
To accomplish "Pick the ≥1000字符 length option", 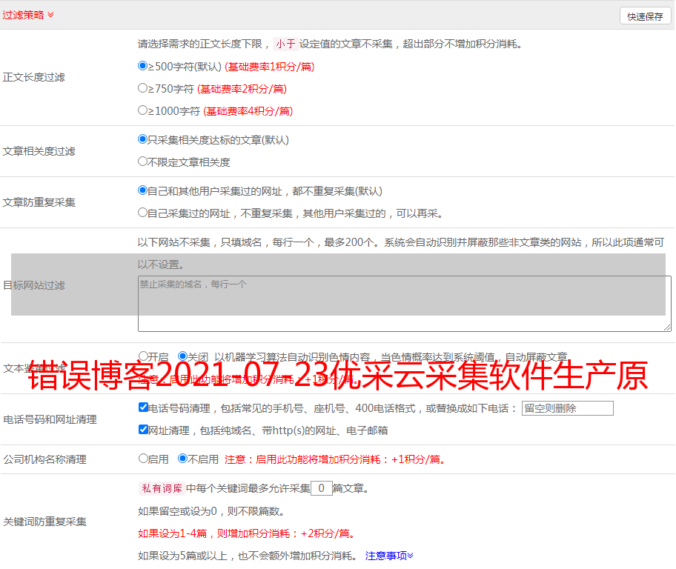I will pos(142,110).
